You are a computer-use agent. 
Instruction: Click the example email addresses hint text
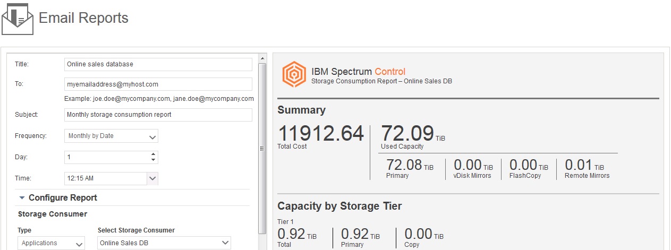click(159, 99)
